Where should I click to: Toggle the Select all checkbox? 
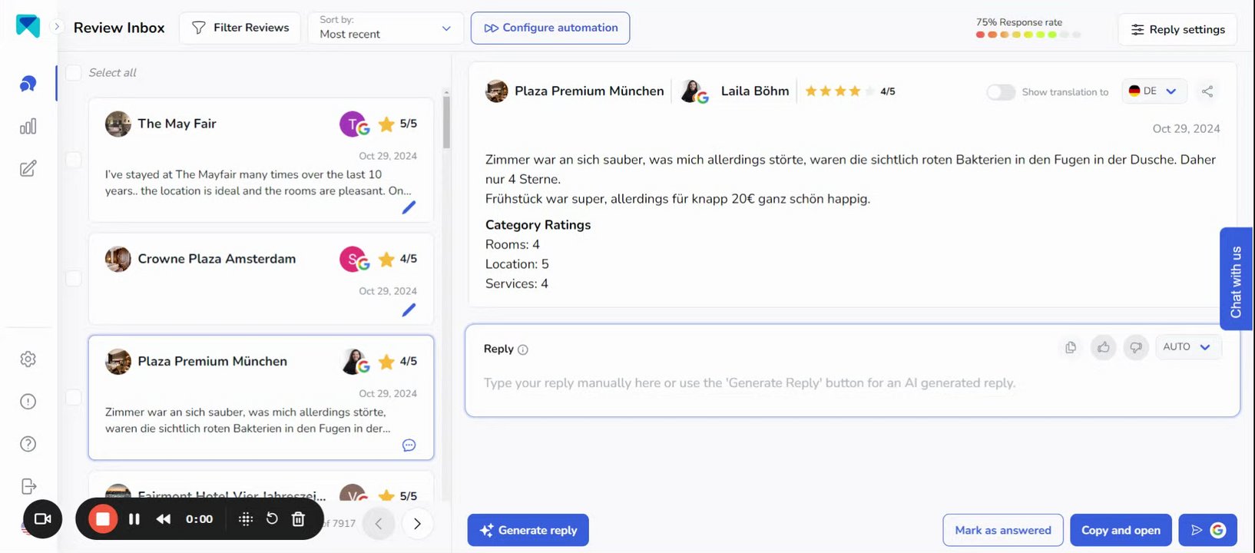pyautogui.click(x=73, y=72)
